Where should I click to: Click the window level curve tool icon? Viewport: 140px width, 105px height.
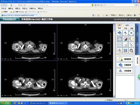pyautogui.click(x=125, y=44)
